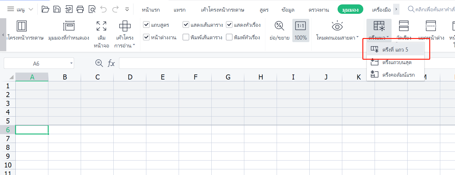
Task: Click the magnifier icon beside the formula bar
Action: coord(99,63)
